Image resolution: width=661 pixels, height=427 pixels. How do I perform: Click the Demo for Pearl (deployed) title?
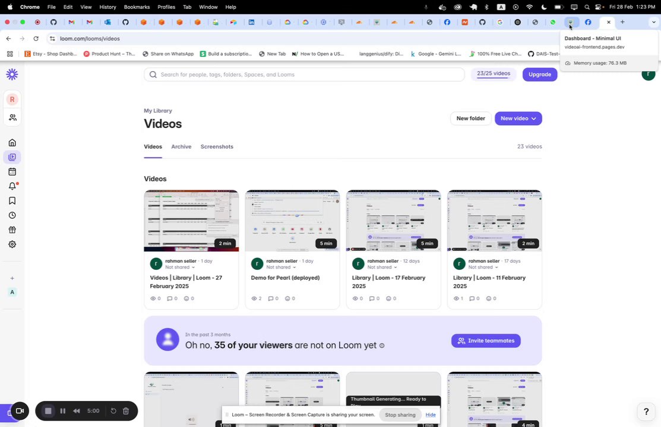(286, 278)
